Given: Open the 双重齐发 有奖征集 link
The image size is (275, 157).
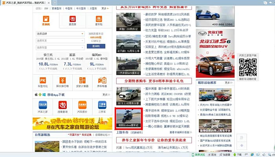Looking at the screenshot, I should pyautogui.click(x=80, y=135).
